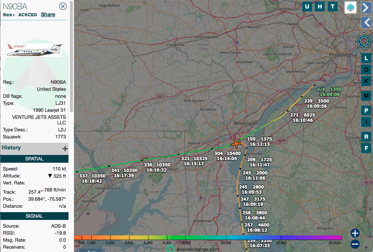Click the track label 16:12:13
Viewport: 373px width, 252px height.
[x=260, y=144]
